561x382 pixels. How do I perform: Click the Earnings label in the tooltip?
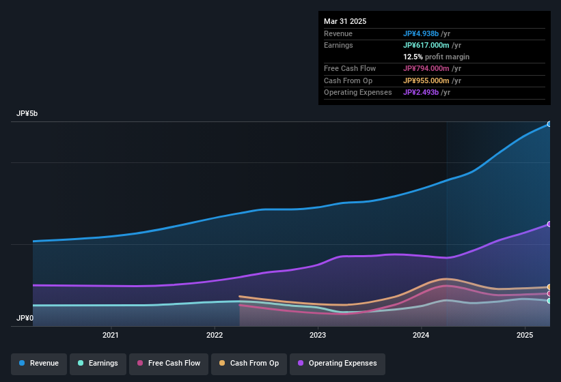(x=338, y=45)
